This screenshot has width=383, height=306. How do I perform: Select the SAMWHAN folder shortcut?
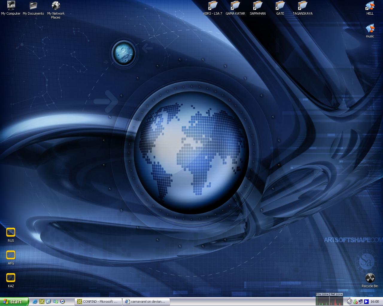[x=258, y=8]
